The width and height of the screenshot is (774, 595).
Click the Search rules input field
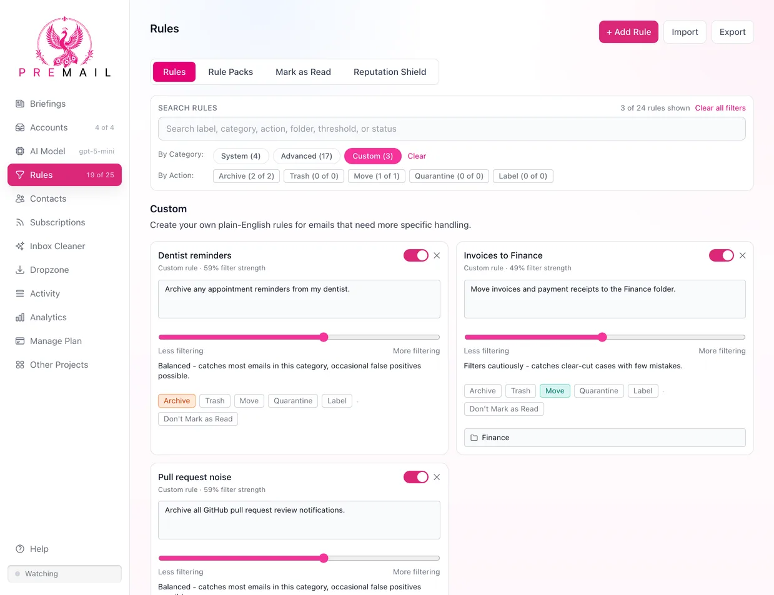[452, 129]
